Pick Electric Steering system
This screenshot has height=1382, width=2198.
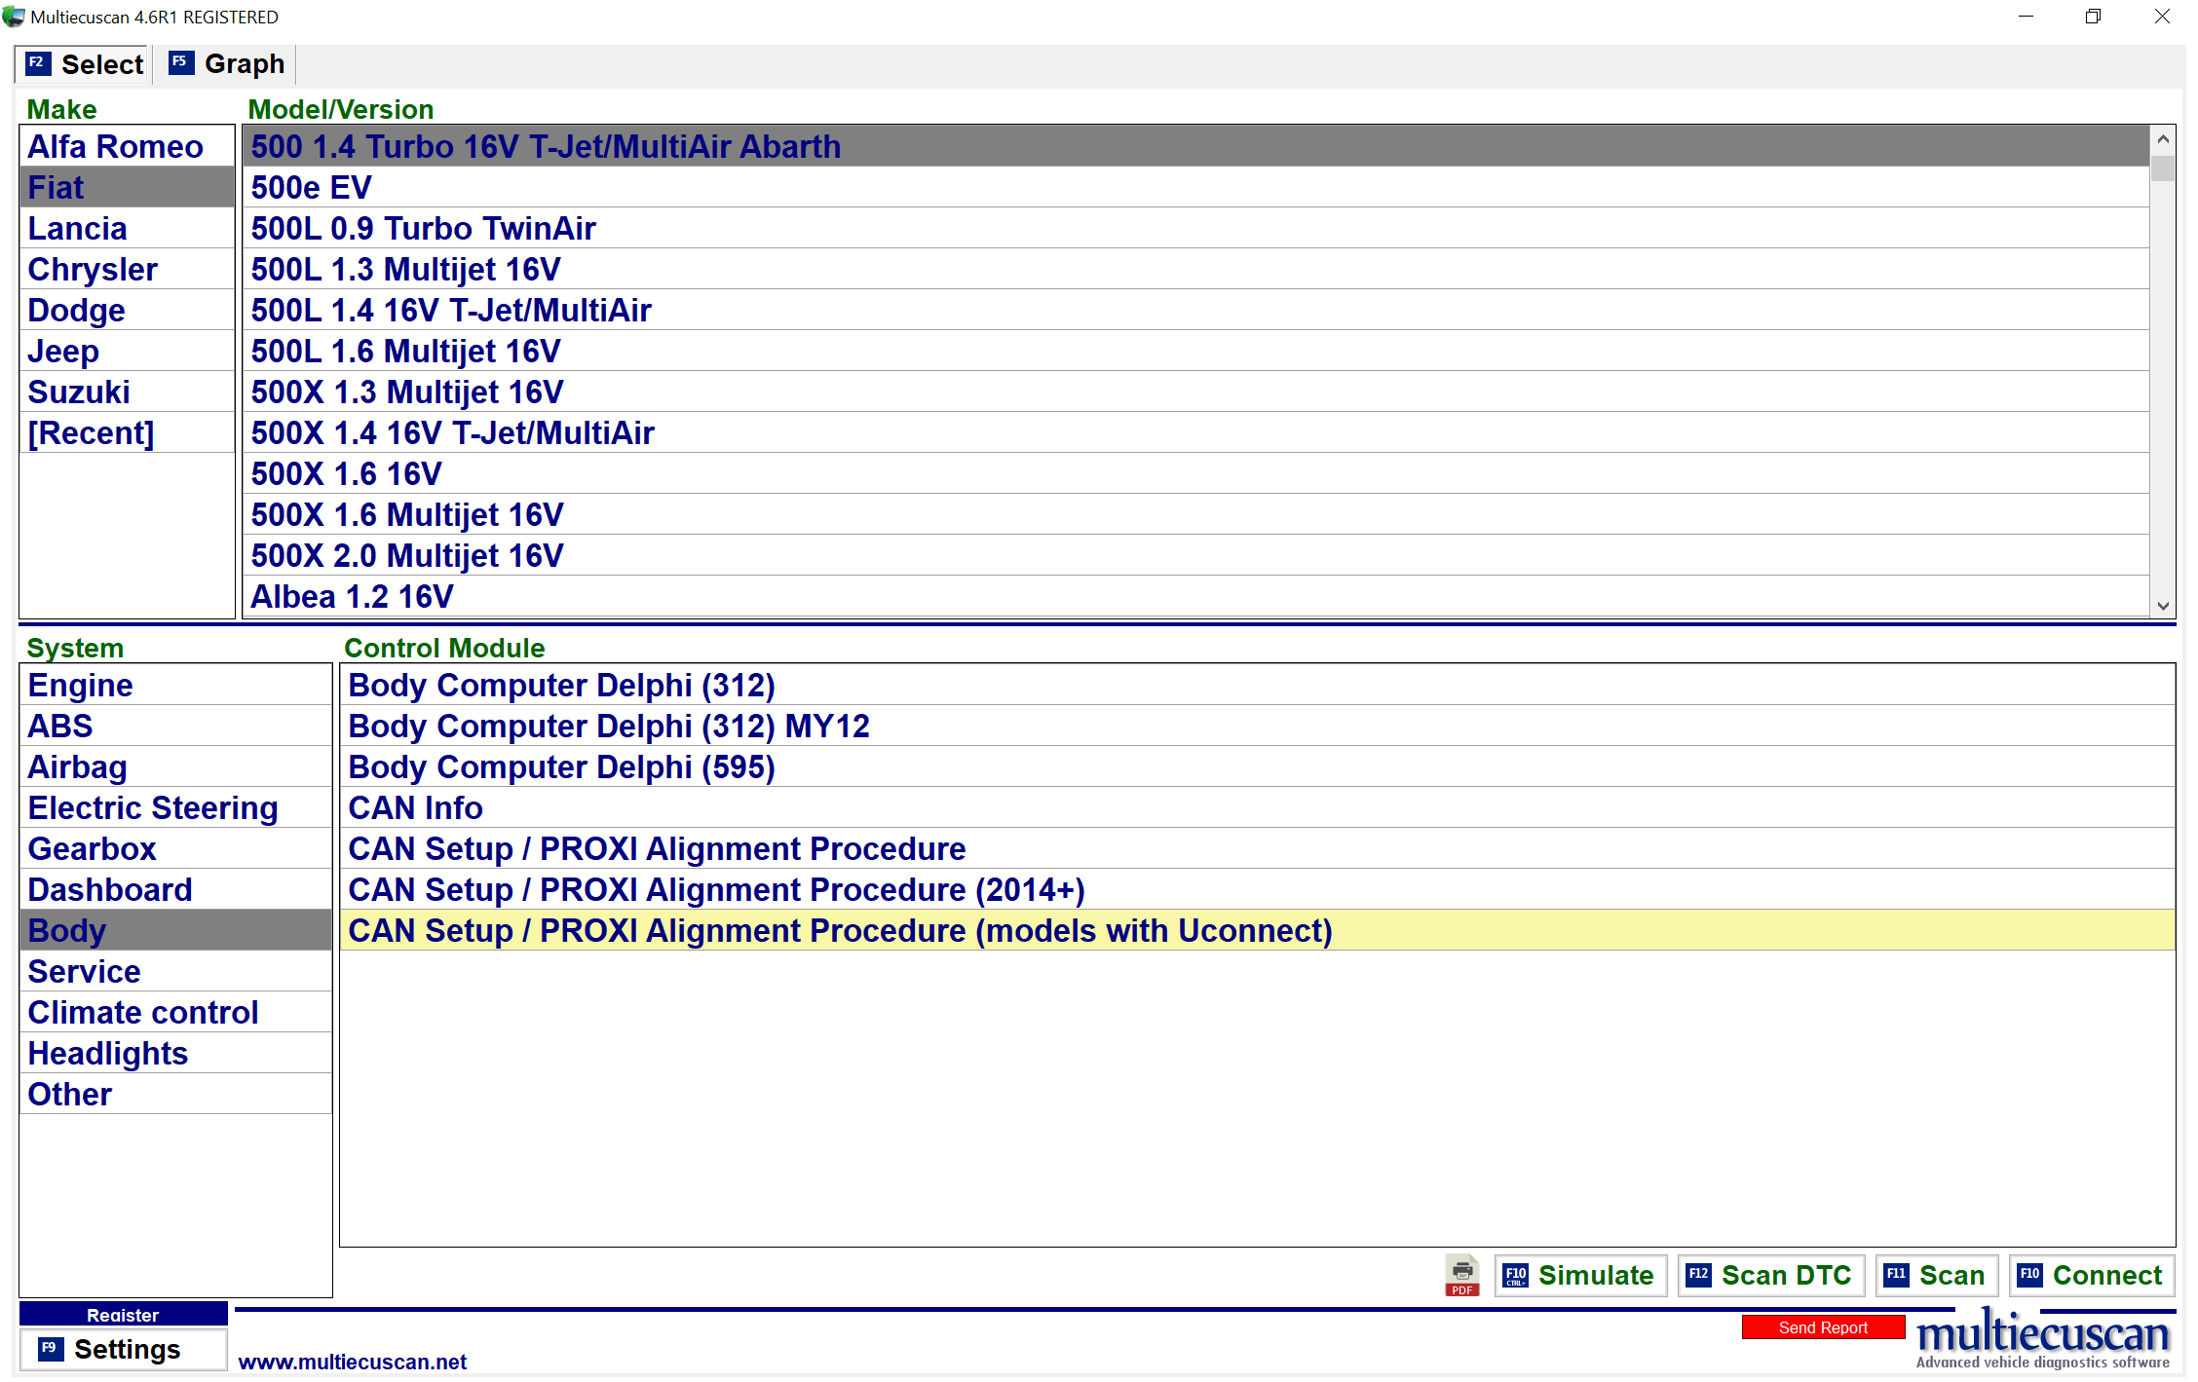pos(175,807)
